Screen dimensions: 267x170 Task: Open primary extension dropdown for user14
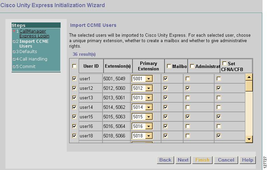click(142, 107)
